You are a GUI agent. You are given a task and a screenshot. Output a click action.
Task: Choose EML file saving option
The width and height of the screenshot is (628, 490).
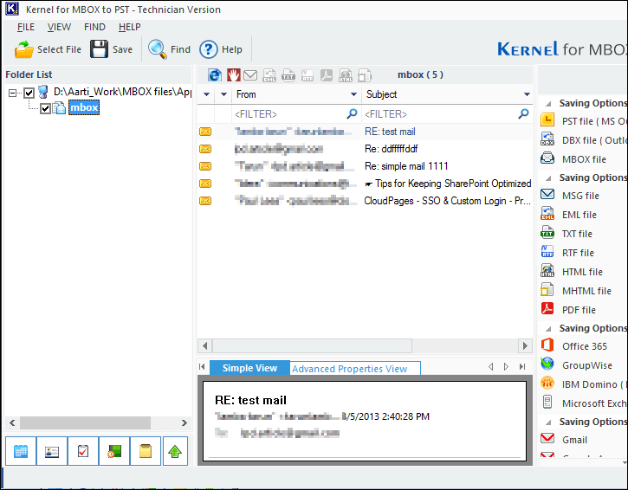tap(568, 215)
